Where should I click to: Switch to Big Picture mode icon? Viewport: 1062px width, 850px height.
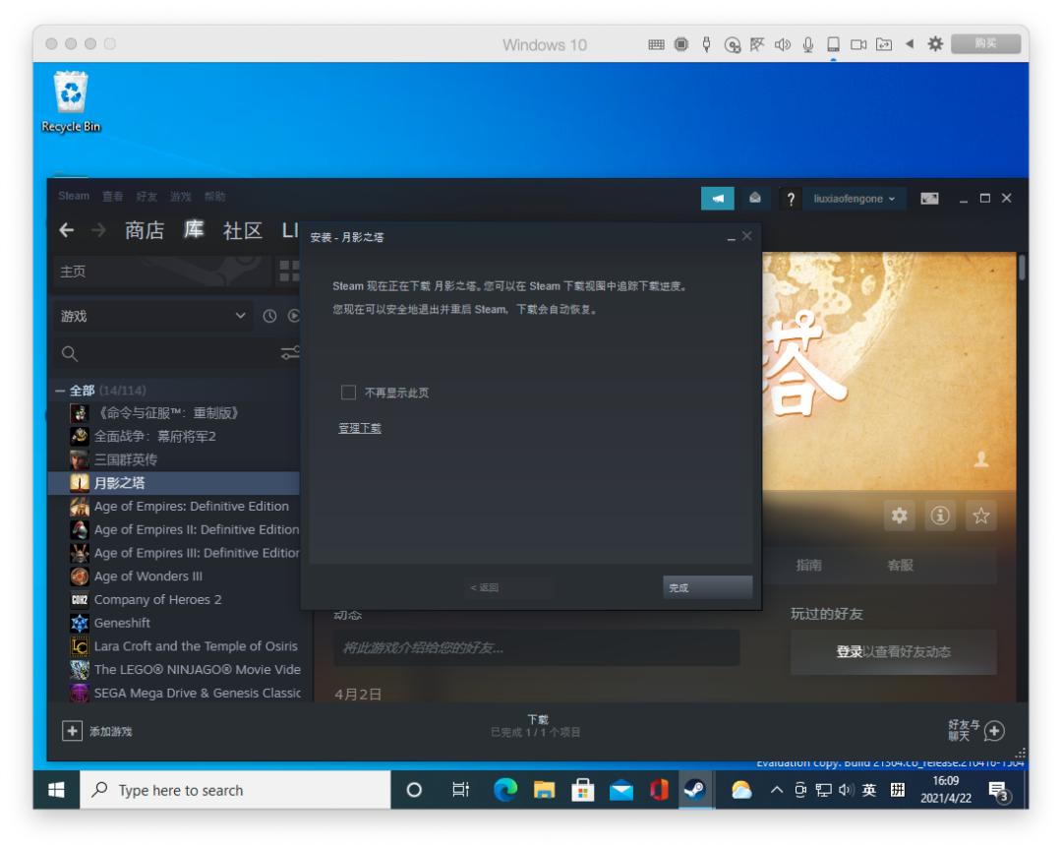tap(929, 198)
